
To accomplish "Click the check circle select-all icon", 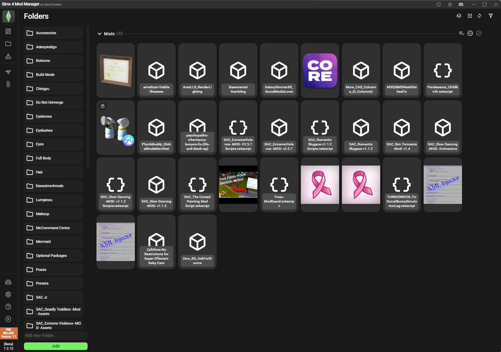I will [x=479, y=33].
